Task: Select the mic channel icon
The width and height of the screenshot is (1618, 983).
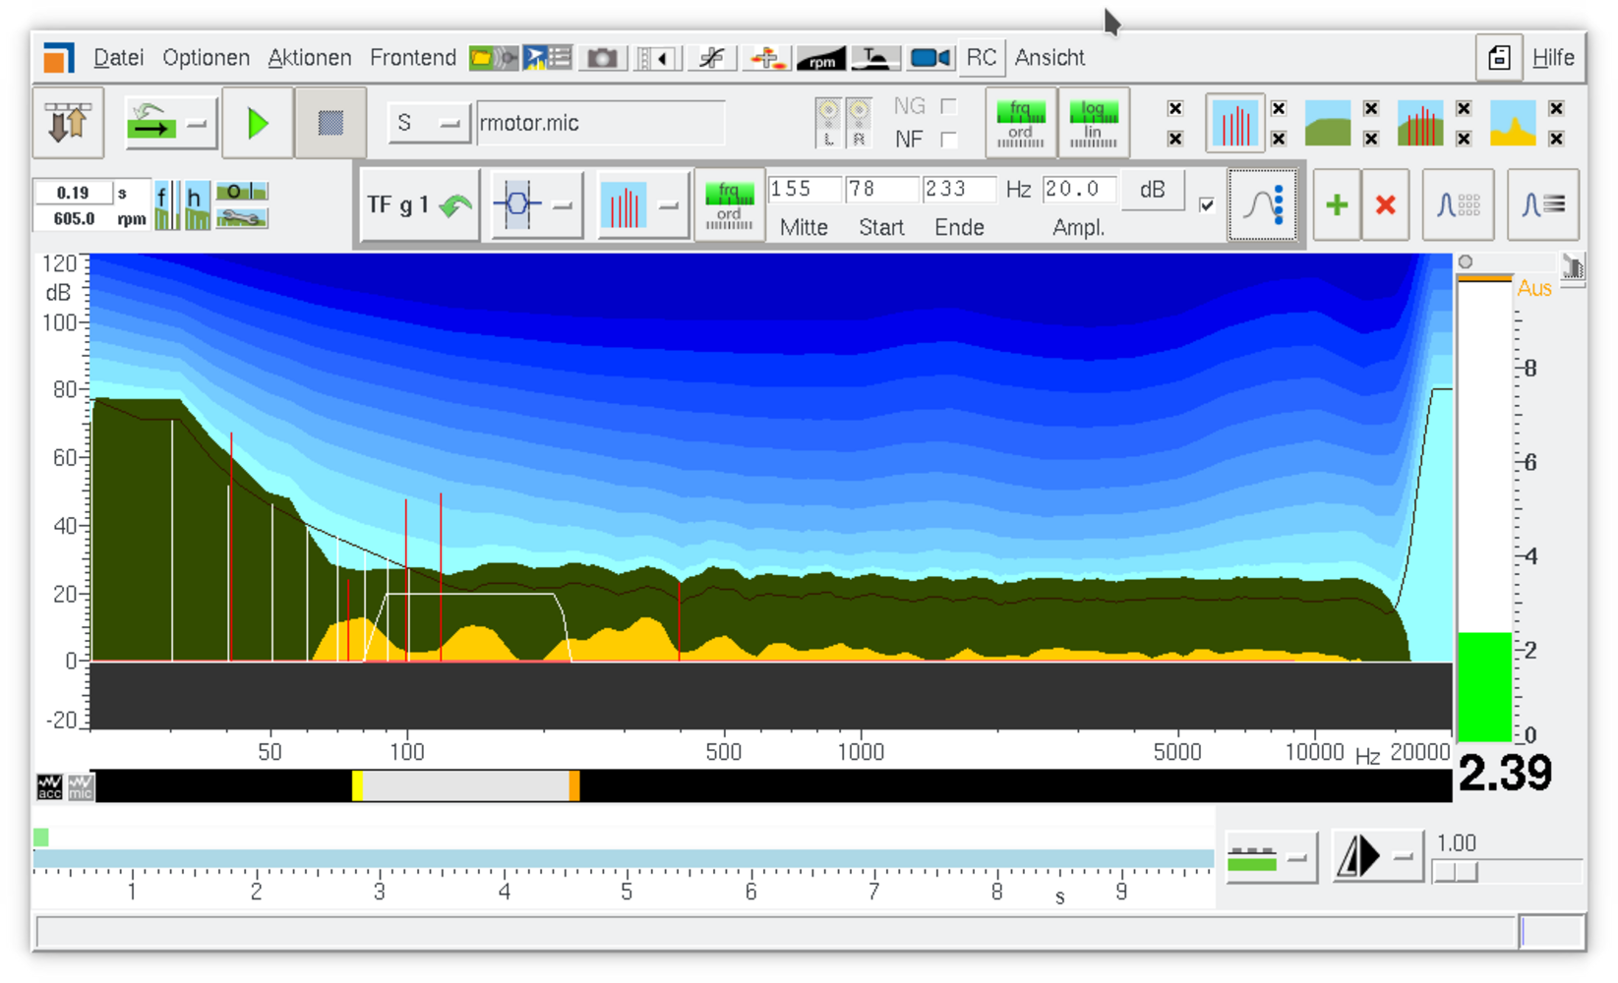Action: coord(81,786)
